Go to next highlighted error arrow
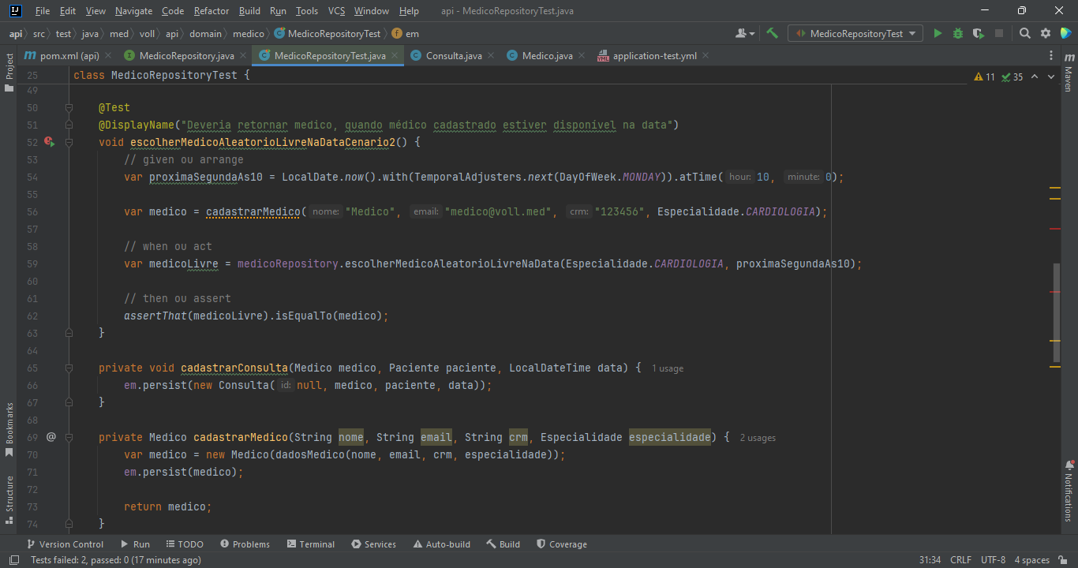Screen dimensions: 1078x568 click(1053, 77)
